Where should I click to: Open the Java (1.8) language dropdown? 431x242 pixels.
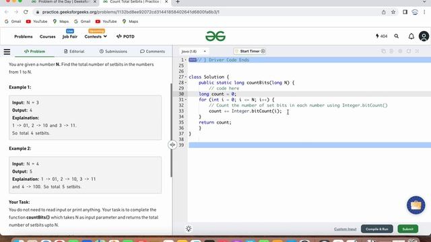click(193, 51)
